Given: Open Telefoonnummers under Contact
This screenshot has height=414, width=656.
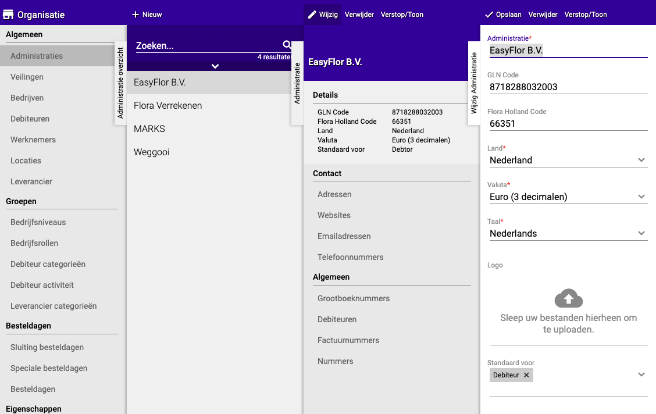Looking at the screenshot, I should [x=351, y=257].
